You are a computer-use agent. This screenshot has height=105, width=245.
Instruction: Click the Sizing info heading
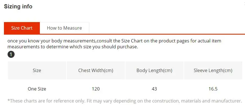click(18, 6)
